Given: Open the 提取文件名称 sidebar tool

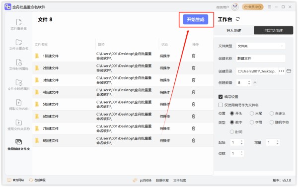Looking at the screenshot, I should 19,105.
